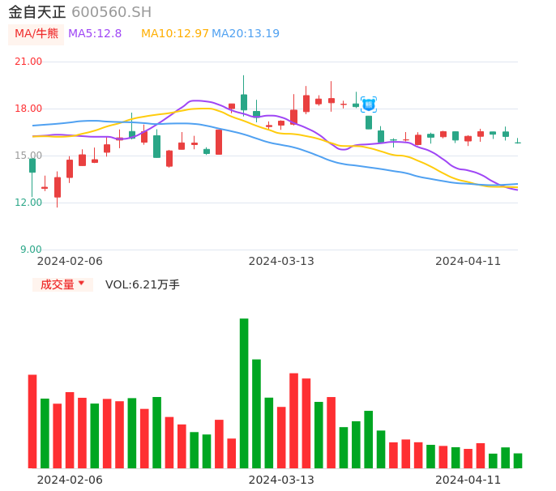Click the 18.00 price axis label

coord(28,109)
